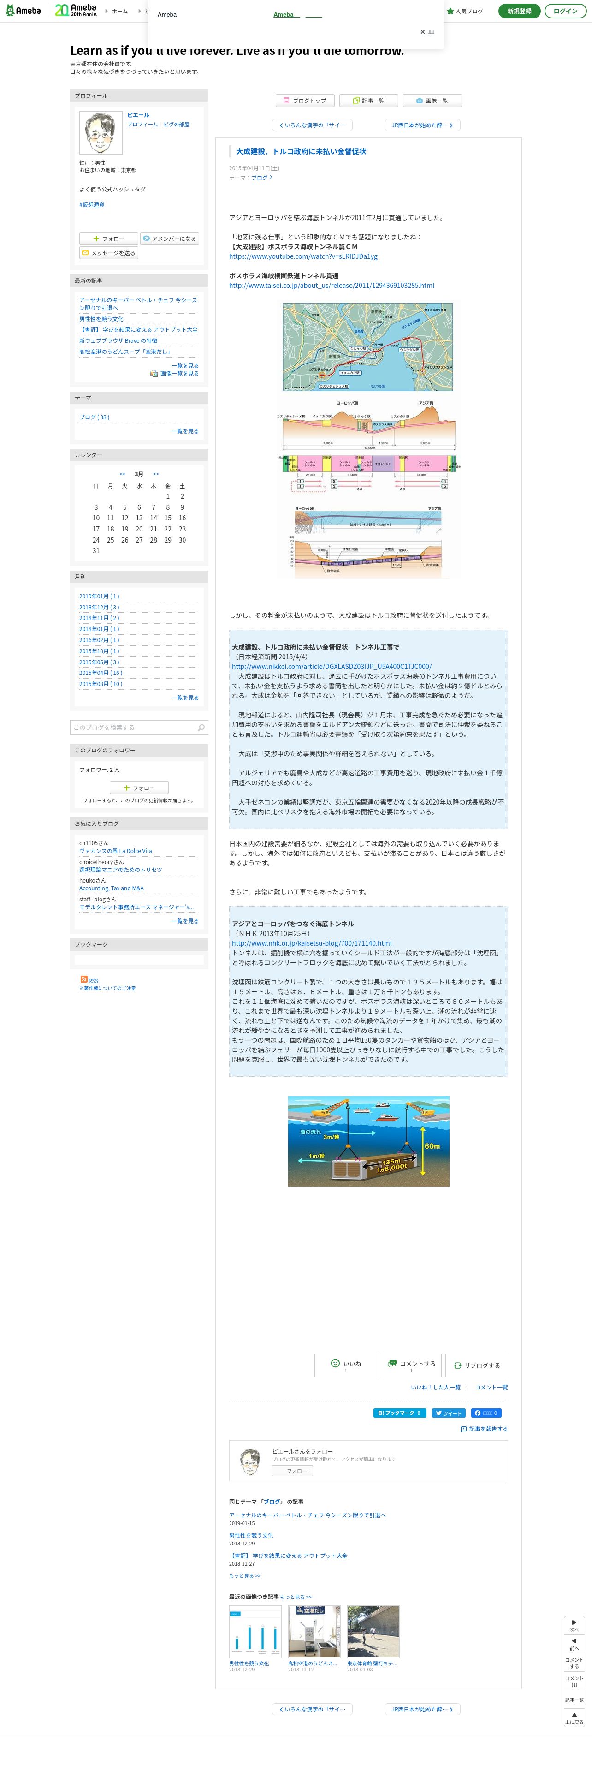The height and width of the screenshot is (1777, 592).
Task: Open the Ameba logo in the header
Action: [23, 10]
